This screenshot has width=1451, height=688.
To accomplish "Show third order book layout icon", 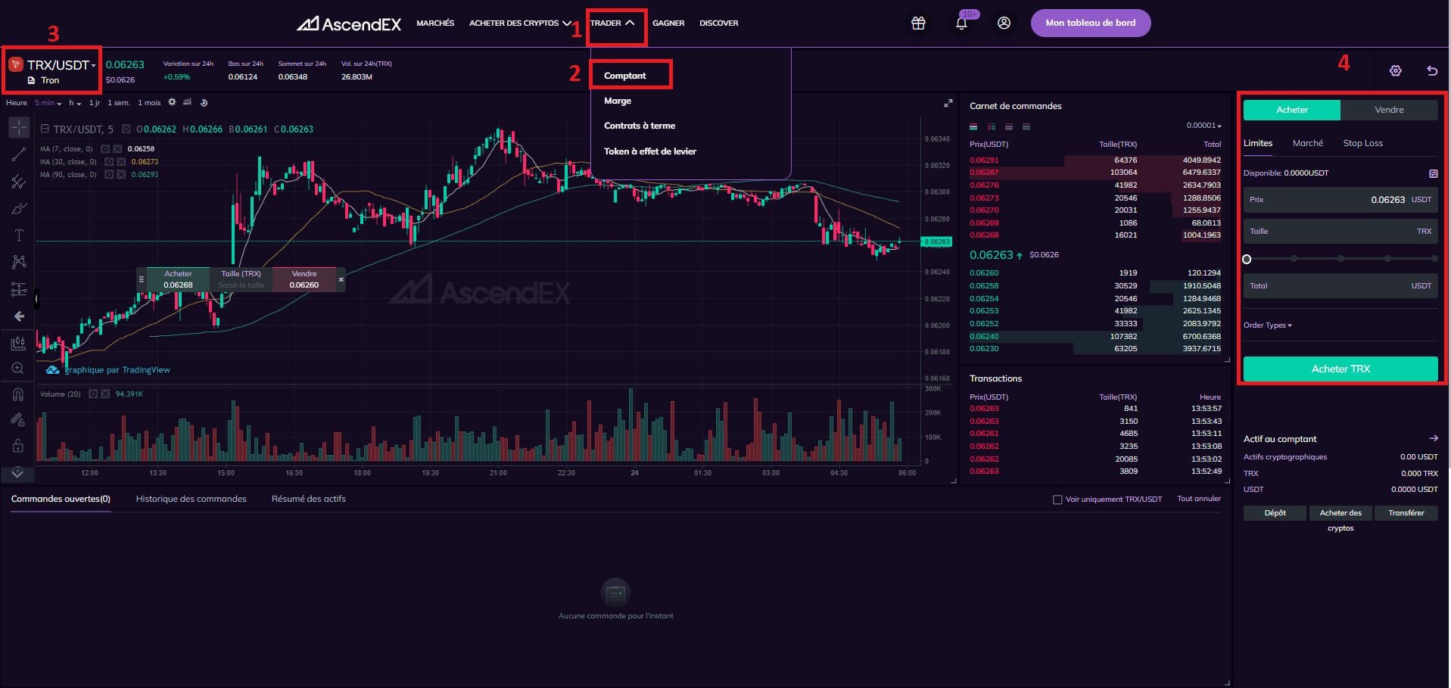I will tap(1008, 126).
